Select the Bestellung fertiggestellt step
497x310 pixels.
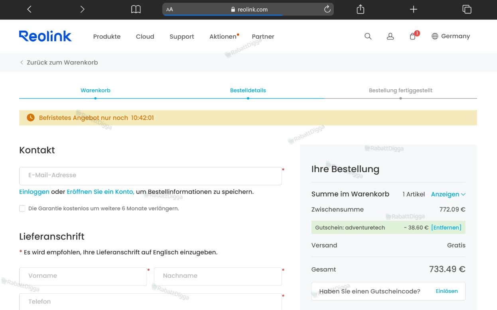400,90
